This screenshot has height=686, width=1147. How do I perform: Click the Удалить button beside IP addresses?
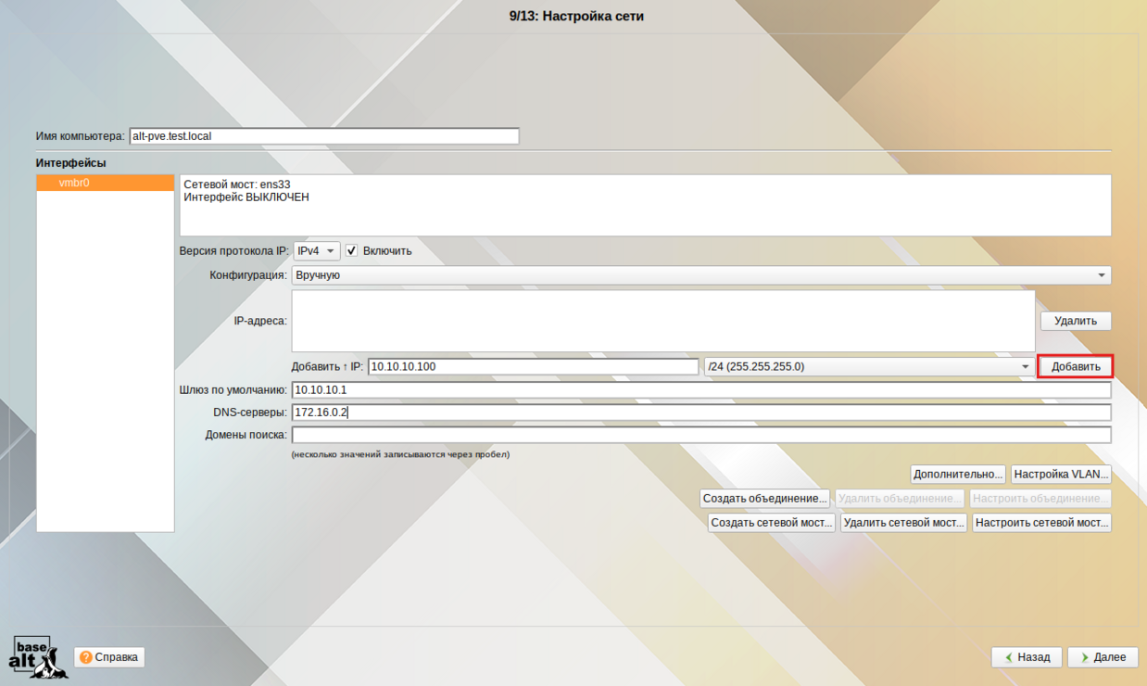click(1075, 321)
